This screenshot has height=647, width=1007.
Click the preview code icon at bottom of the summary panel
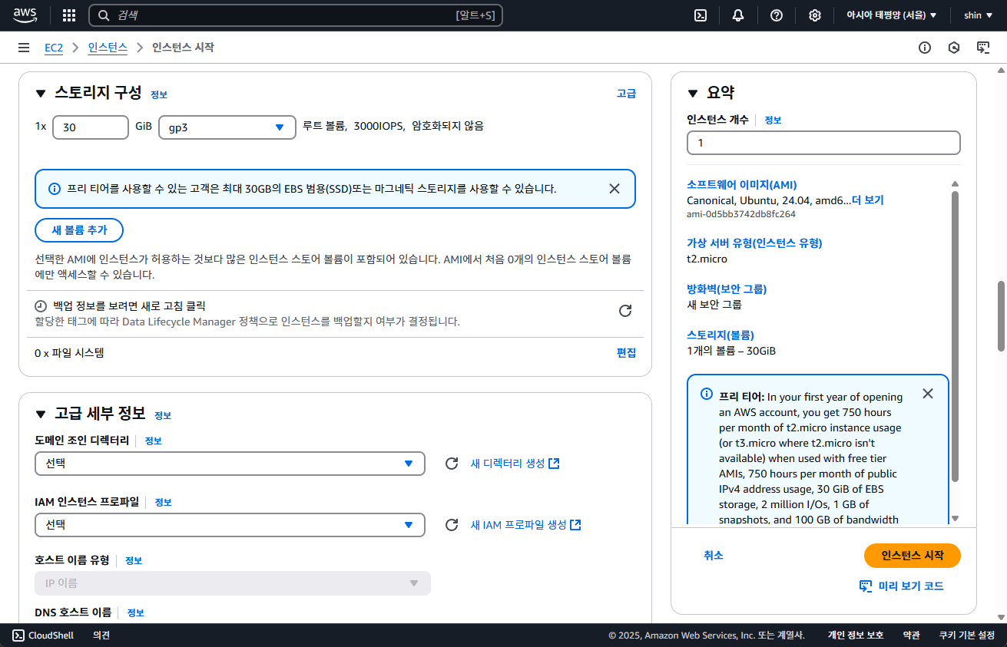pyautogui.click(x=866, y=586)
